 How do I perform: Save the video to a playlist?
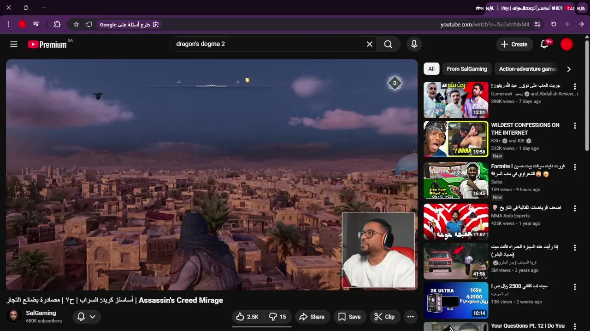[x=349, y=317]
